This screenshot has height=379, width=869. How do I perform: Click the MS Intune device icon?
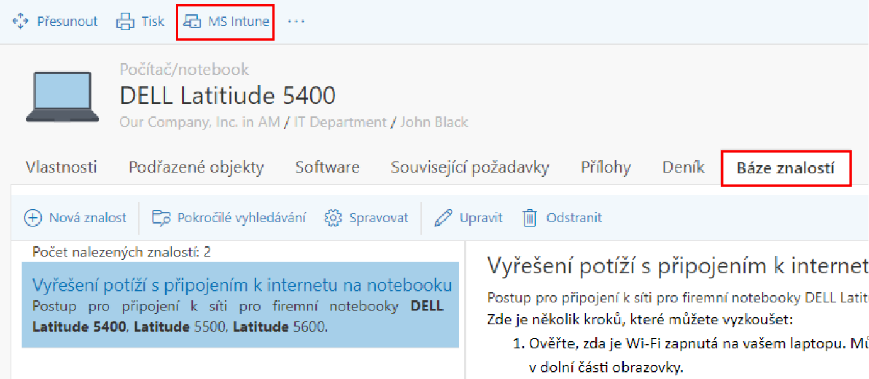192,21
